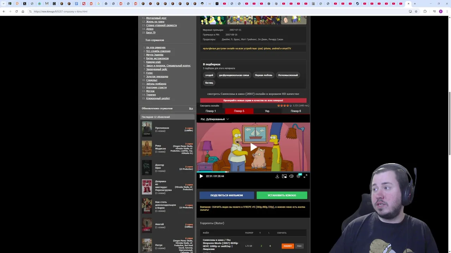Open the злодей collection tag
This screenshot has height=253, width=451.
point(209,75)
